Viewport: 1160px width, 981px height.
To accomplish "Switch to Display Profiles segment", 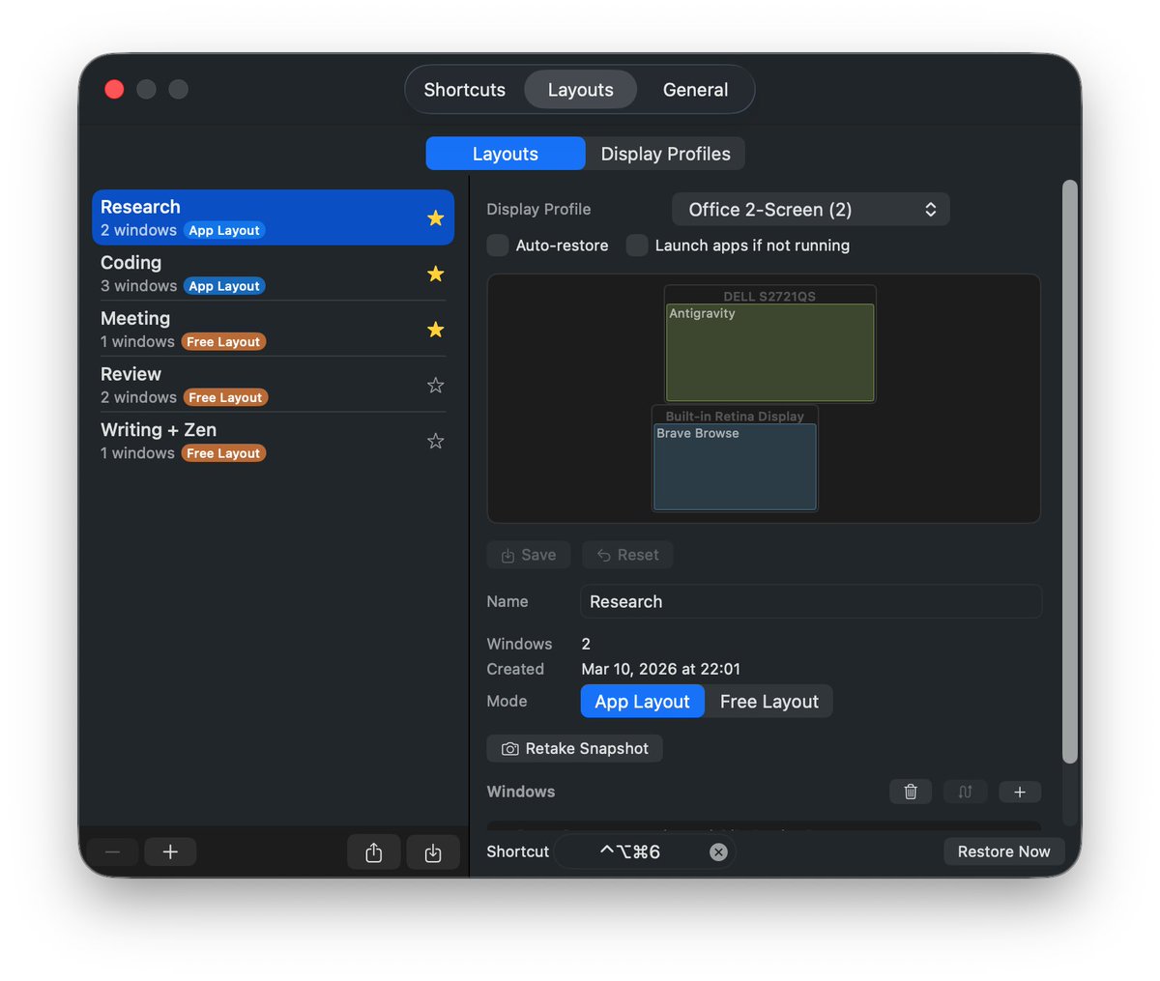I will (x=666, y=154).
